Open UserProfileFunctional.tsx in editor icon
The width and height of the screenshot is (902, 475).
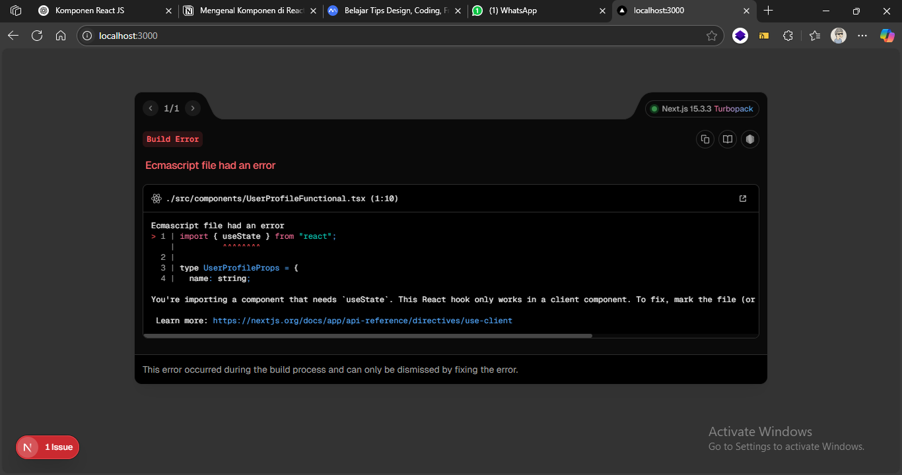point(743,199)
